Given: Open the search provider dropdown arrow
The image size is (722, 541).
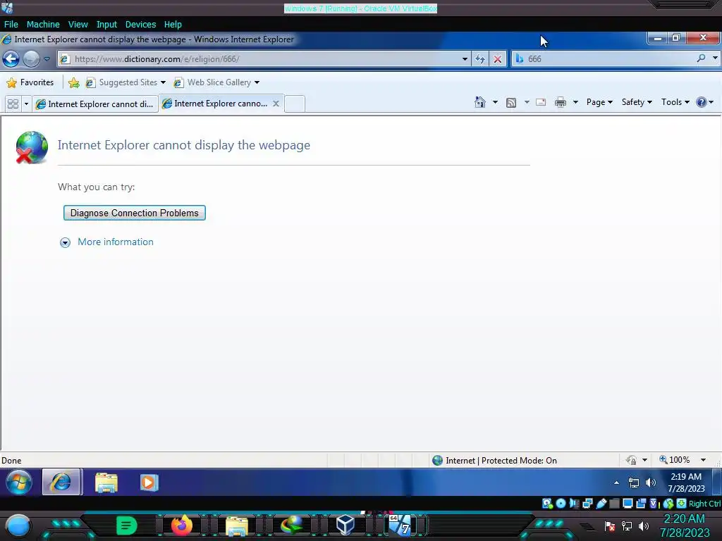Looking at the screenshot, I should click(715, 58).
